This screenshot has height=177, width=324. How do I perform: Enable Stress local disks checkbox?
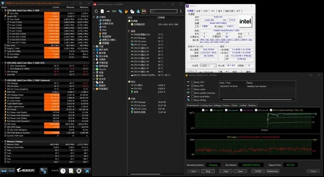pos(192,97)
